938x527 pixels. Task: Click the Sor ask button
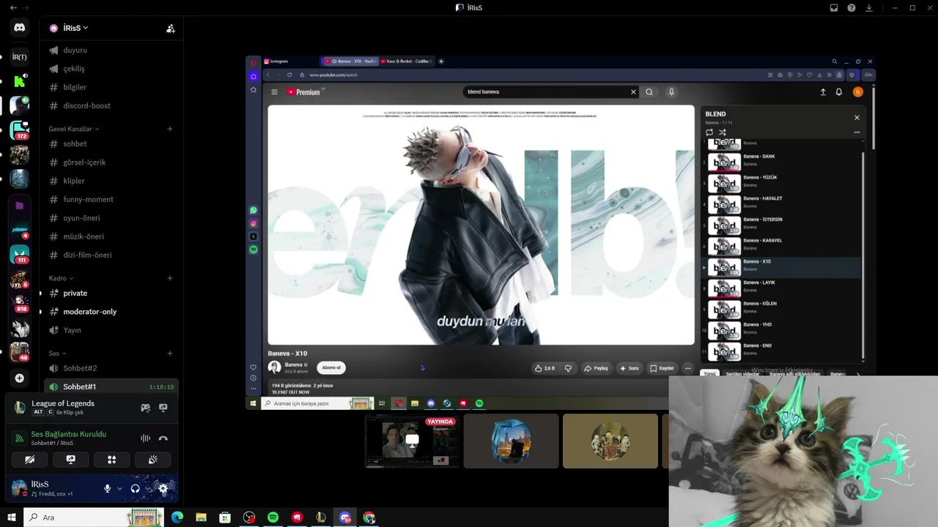pos(629,368)
